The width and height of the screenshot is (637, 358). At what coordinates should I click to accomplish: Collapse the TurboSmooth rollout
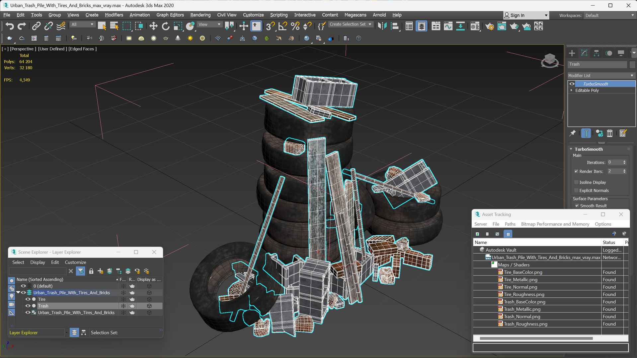[571, 149]
